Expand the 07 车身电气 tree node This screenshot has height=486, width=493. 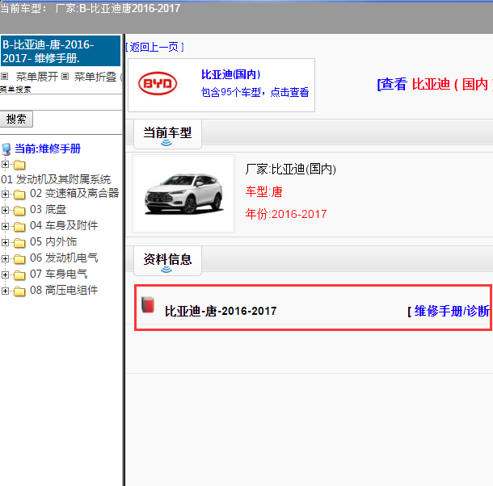(x=5, y=274)
